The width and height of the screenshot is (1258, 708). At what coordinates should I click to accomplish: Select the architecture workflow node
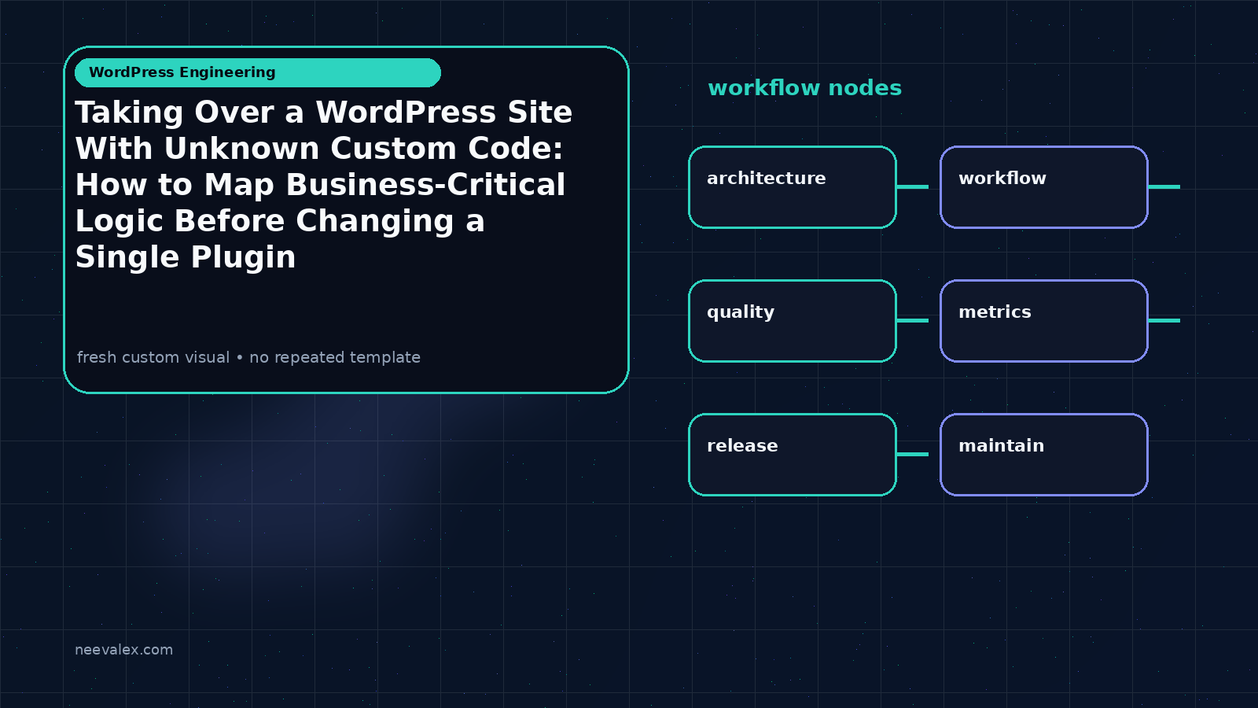793,187
